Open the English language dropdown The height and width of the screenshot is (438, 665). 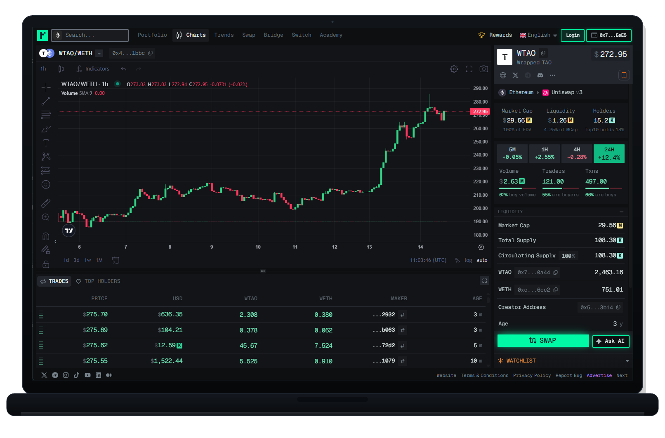coord(538,35)
